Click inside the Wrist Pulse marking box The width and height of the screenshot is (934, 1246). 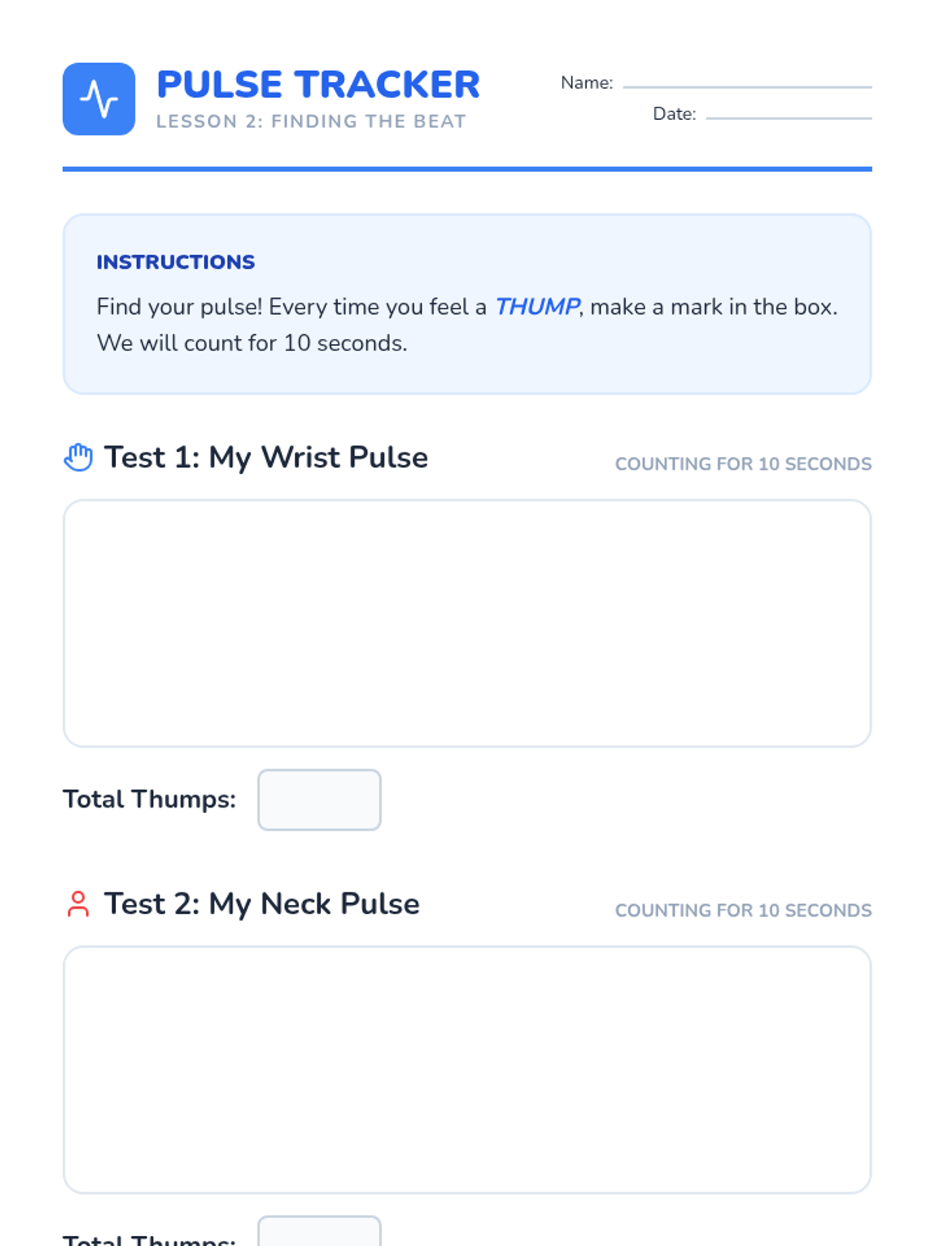click(x=467, y=623)
